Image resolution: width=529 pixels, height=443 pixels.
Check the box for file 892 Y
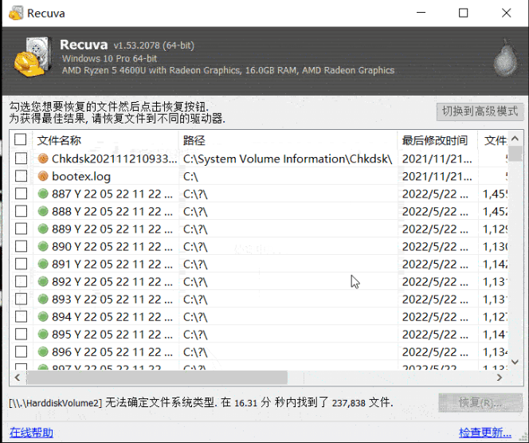[21, 281]
